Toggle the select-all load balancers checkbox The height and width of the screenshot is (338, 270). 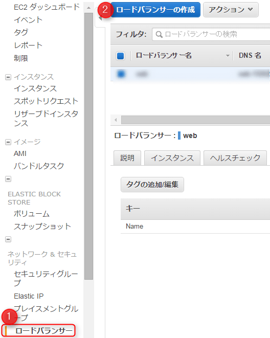click(121, 56)
